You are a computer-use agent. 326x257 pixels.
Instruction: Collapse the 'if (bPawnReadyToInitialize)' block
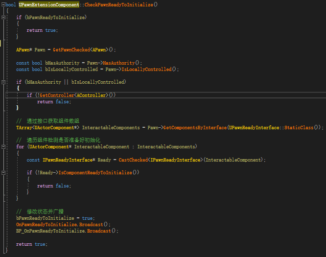click(3, 18)
